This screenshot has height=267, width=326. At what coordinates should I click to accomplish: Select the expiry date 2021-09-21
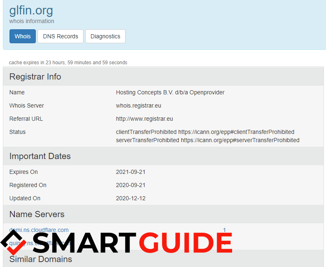(130, 172)
